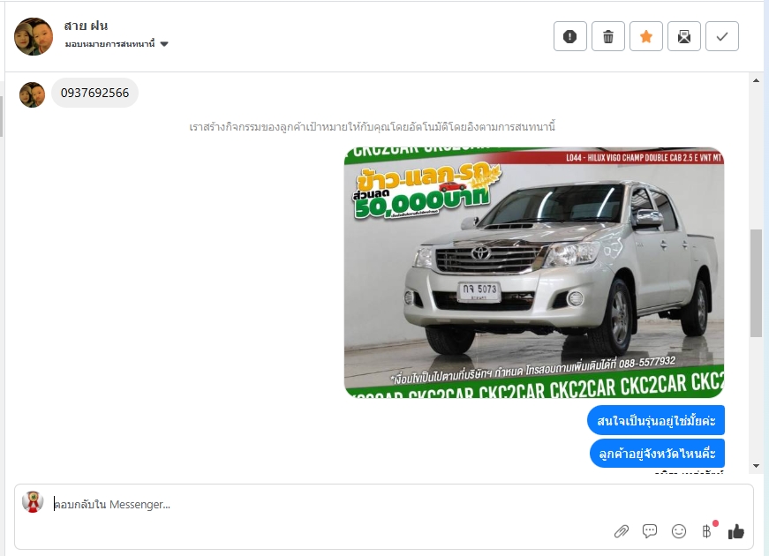Open the Hilux Vigo car promotion image
The height and width of the screenshot is (556, 769).
(x=534, y=273)
